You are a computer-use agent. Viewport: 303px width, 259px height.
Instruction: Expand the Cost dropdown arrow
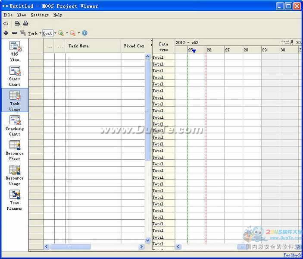[x=55, y=33]
